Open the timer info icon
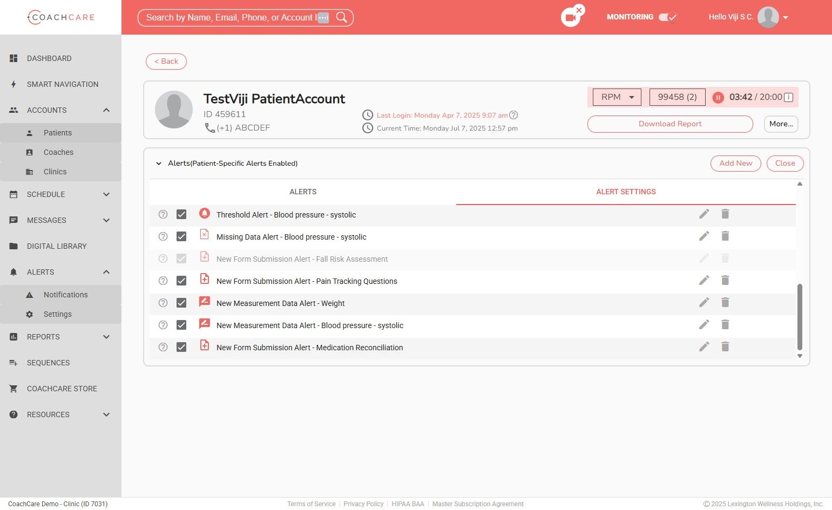Viewport: 832px width, 510px height. tap(788, 97)
